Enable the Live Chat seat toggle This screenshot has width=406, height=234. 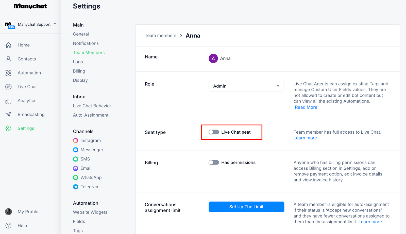pos(214,132)
